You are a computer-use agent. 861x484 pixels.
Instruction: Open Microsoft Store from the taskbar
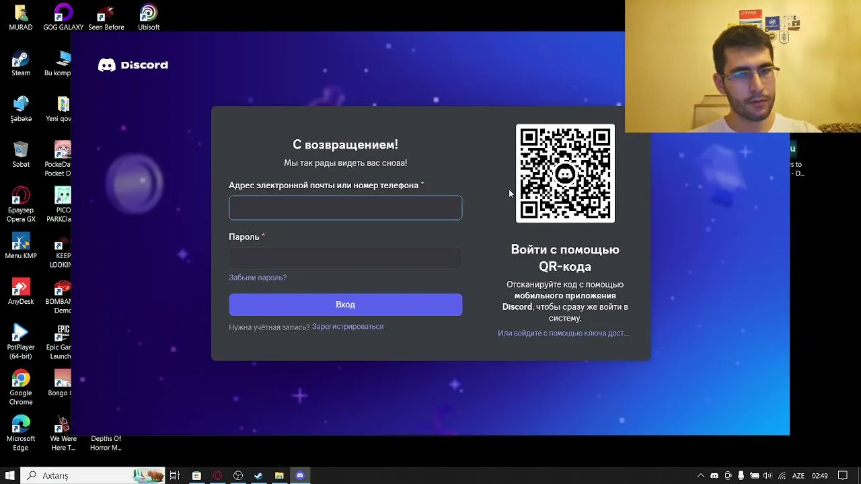pos(196,476)
